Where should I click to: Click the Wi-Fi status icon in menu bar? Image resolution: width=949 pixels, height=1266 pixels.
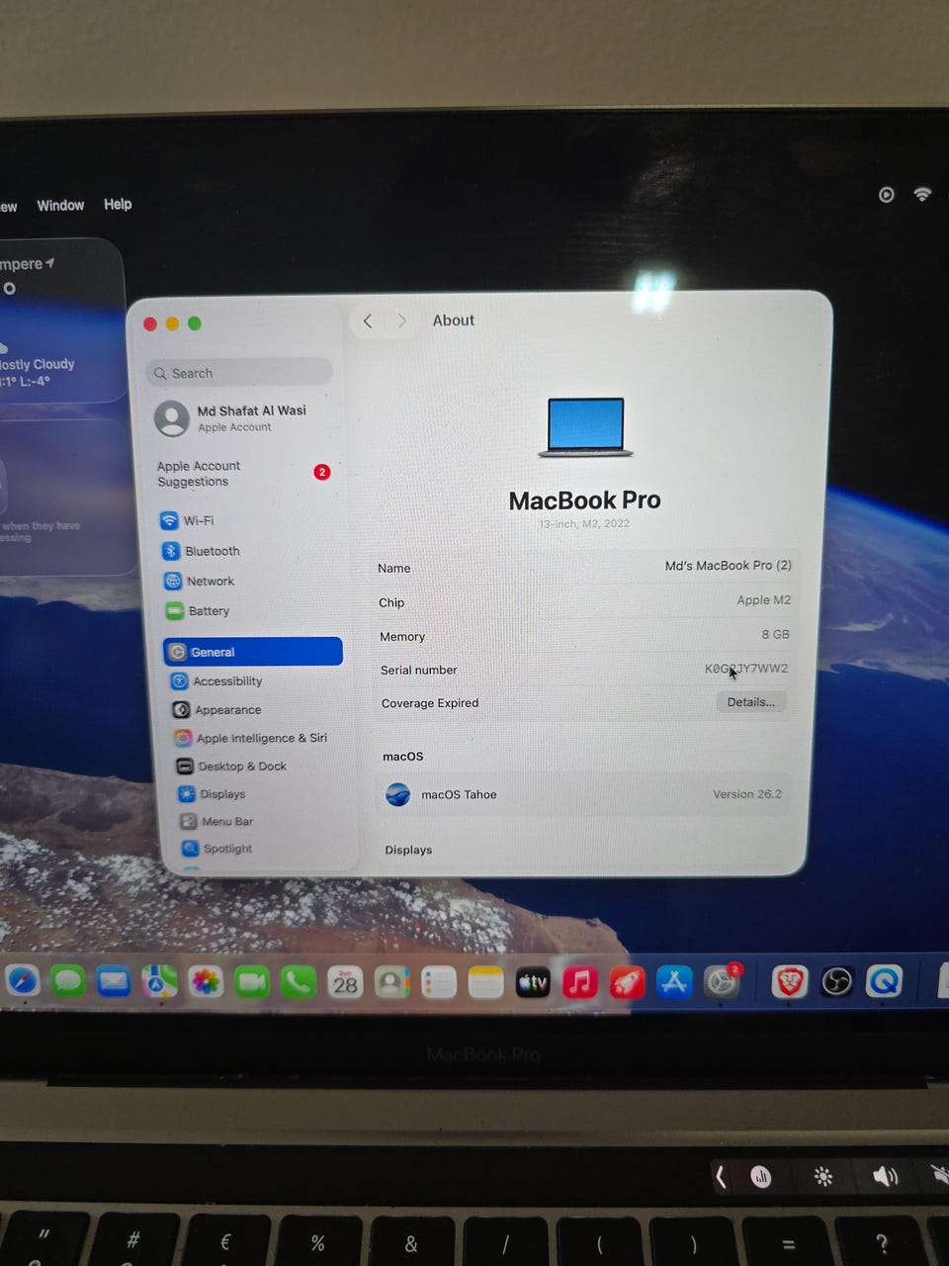pos(922,194)
